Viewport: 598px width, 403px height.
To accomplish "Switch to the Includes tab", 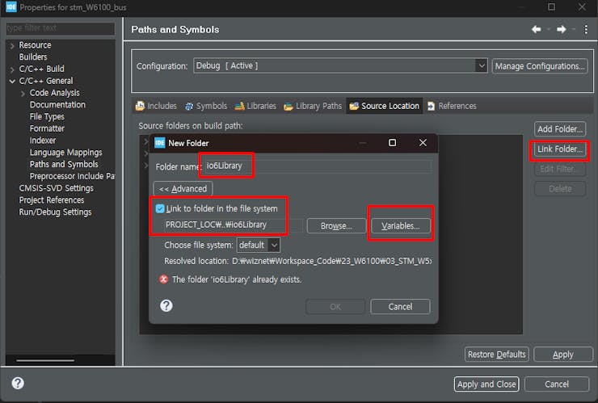I will point(156,106).
